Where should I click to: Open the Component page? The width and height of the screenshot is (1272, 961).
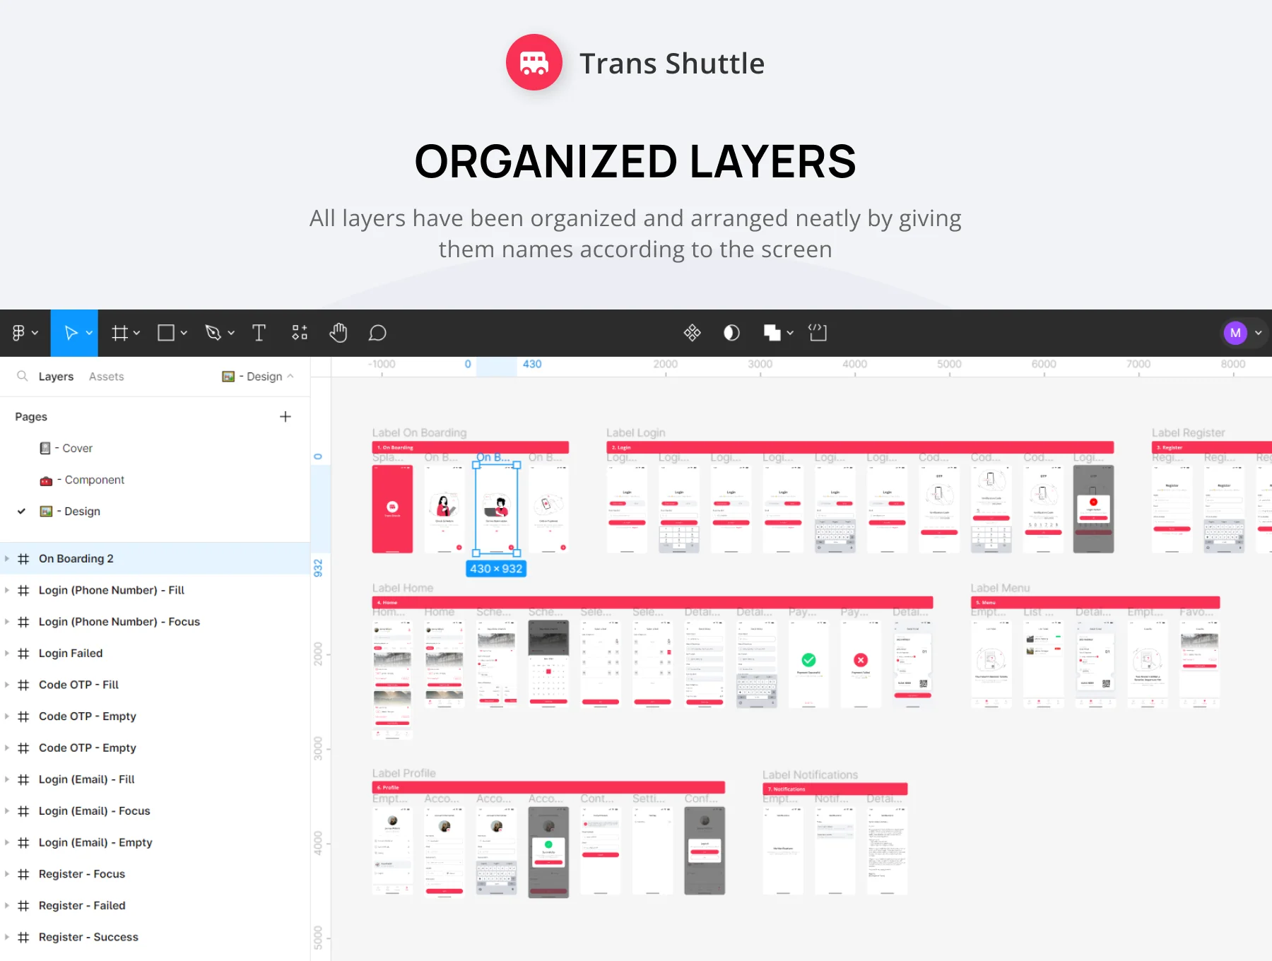click(82, 480)
